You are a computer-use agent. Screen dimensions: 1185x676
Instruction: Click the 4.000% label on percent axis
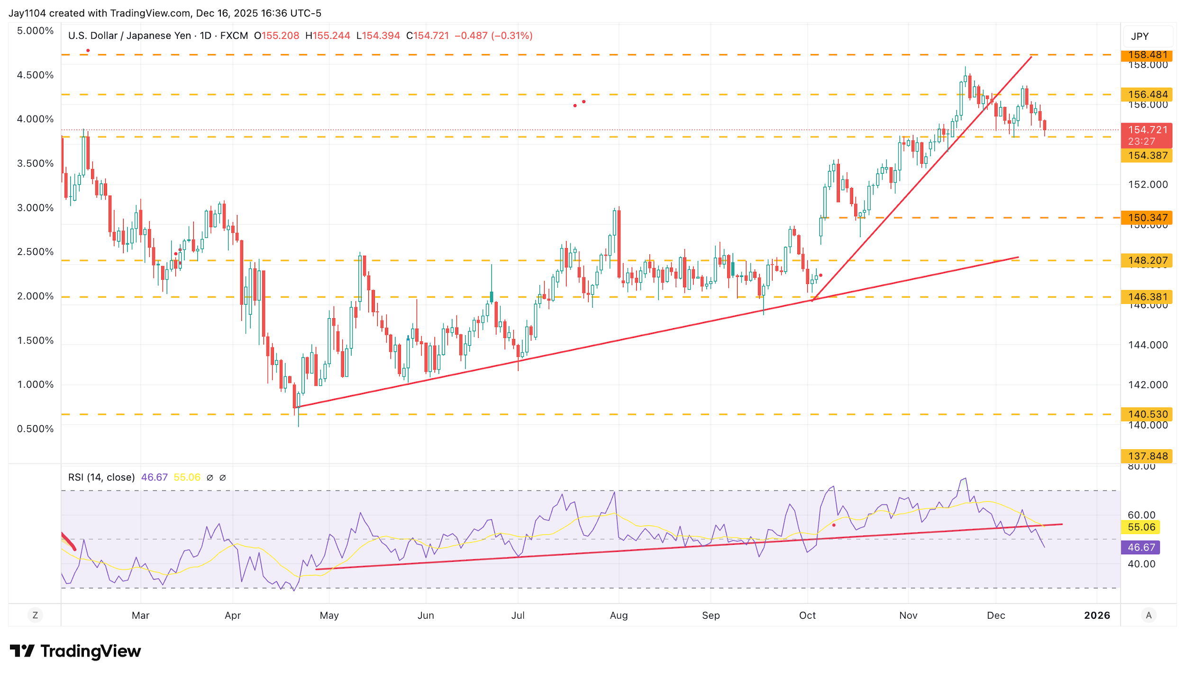35,119
